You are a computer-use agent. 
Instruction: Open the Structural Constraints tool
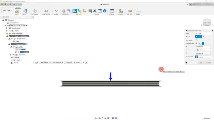click(x=46, y=11)
